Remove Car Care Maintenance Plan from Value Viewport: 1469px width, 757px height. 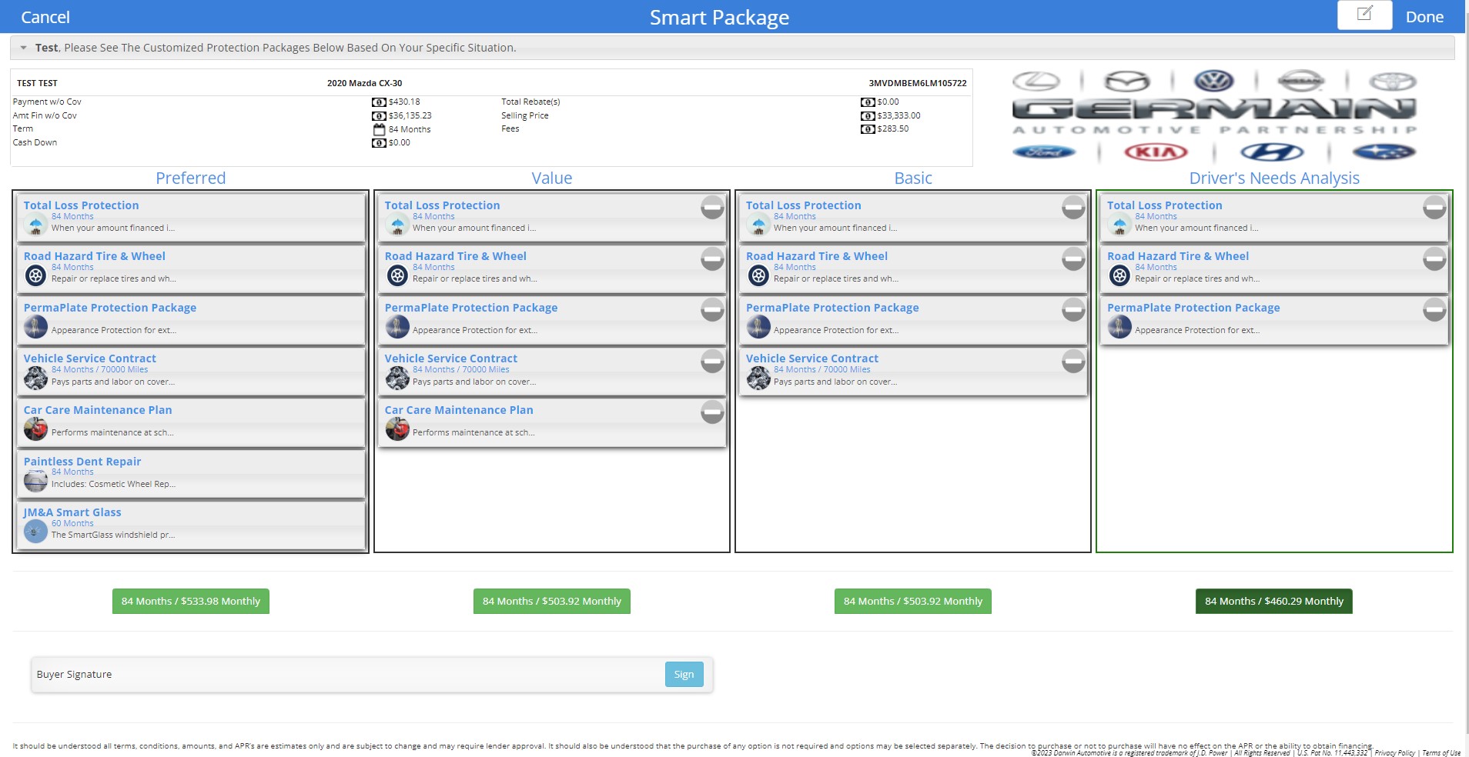(x=712, y=412)
